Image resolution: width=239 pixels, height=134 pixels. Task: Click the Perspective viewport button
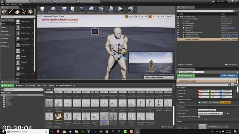pos(47,16)
